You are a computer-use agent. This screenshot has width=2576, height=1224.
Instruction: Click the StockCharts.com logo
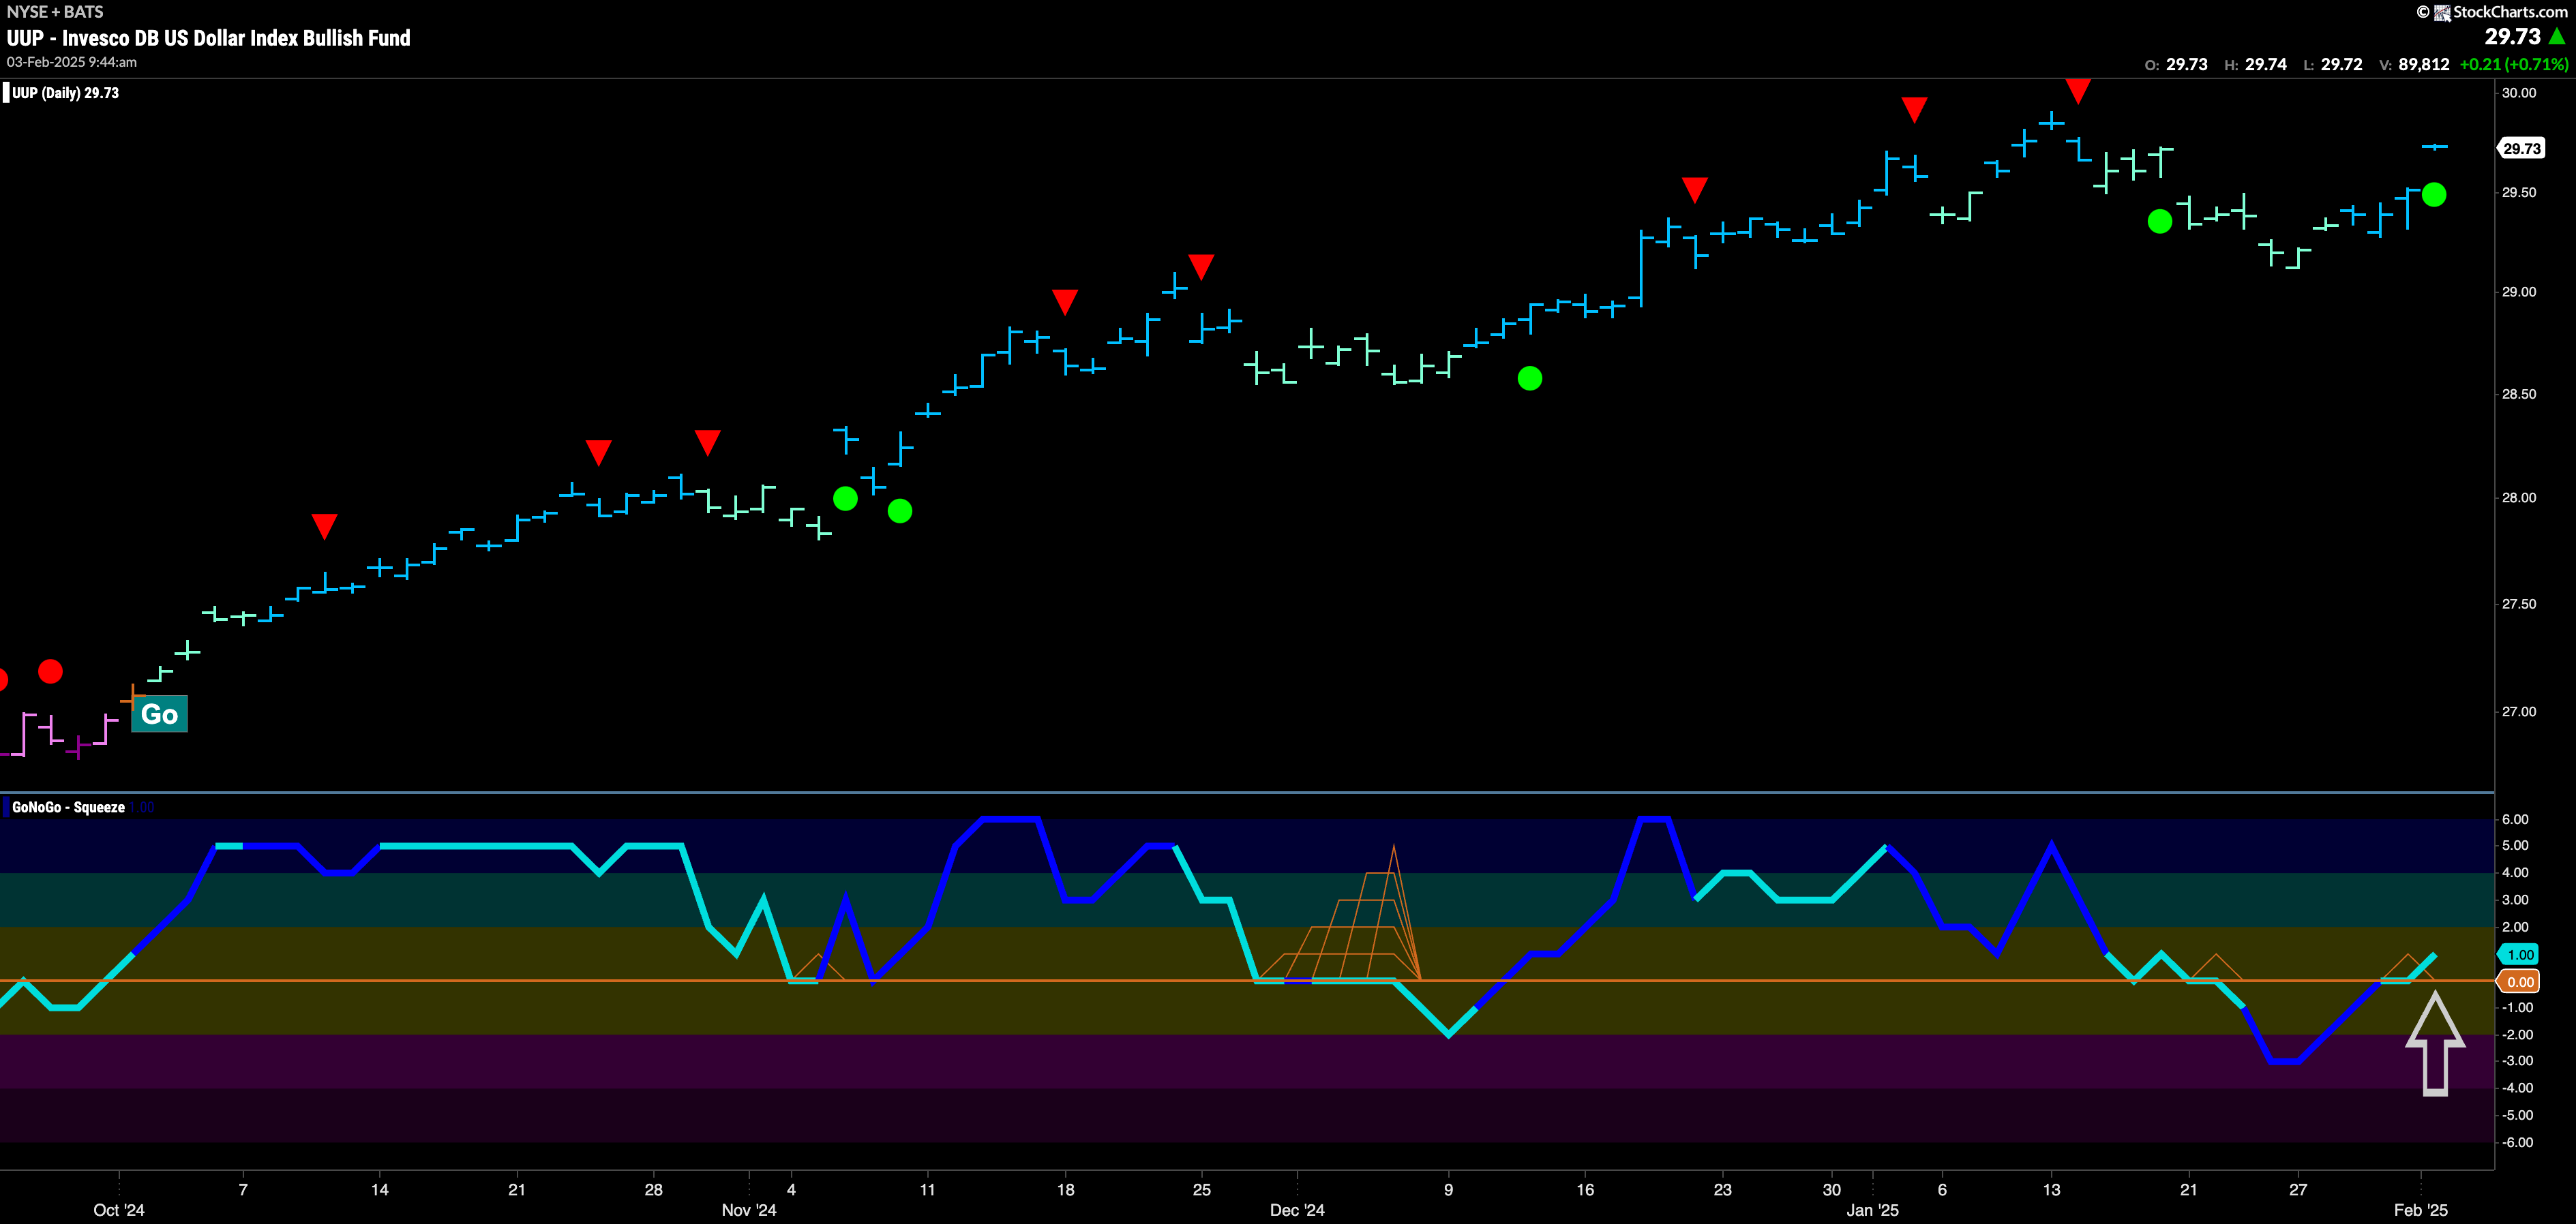click(x=2492, y=12)
